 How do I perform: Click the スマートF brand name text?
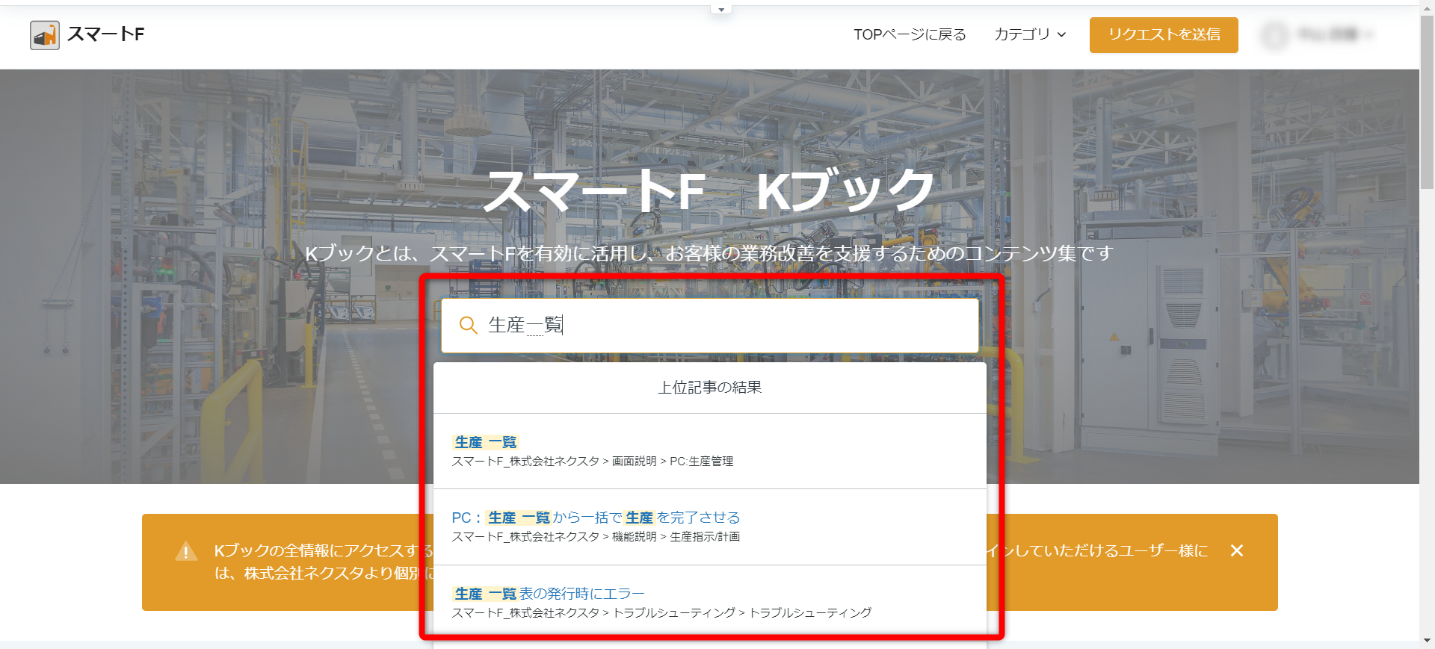coord(105,34)
